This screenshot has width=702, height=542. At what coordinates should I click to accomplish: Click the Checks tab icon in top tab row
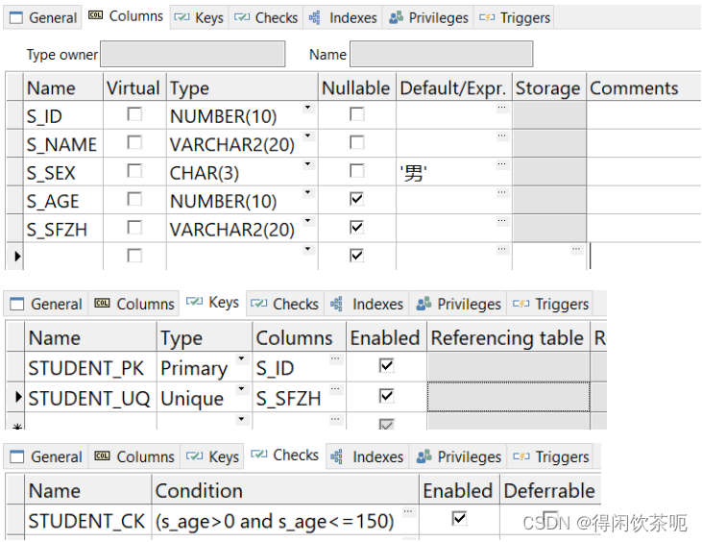pos(241,17)
